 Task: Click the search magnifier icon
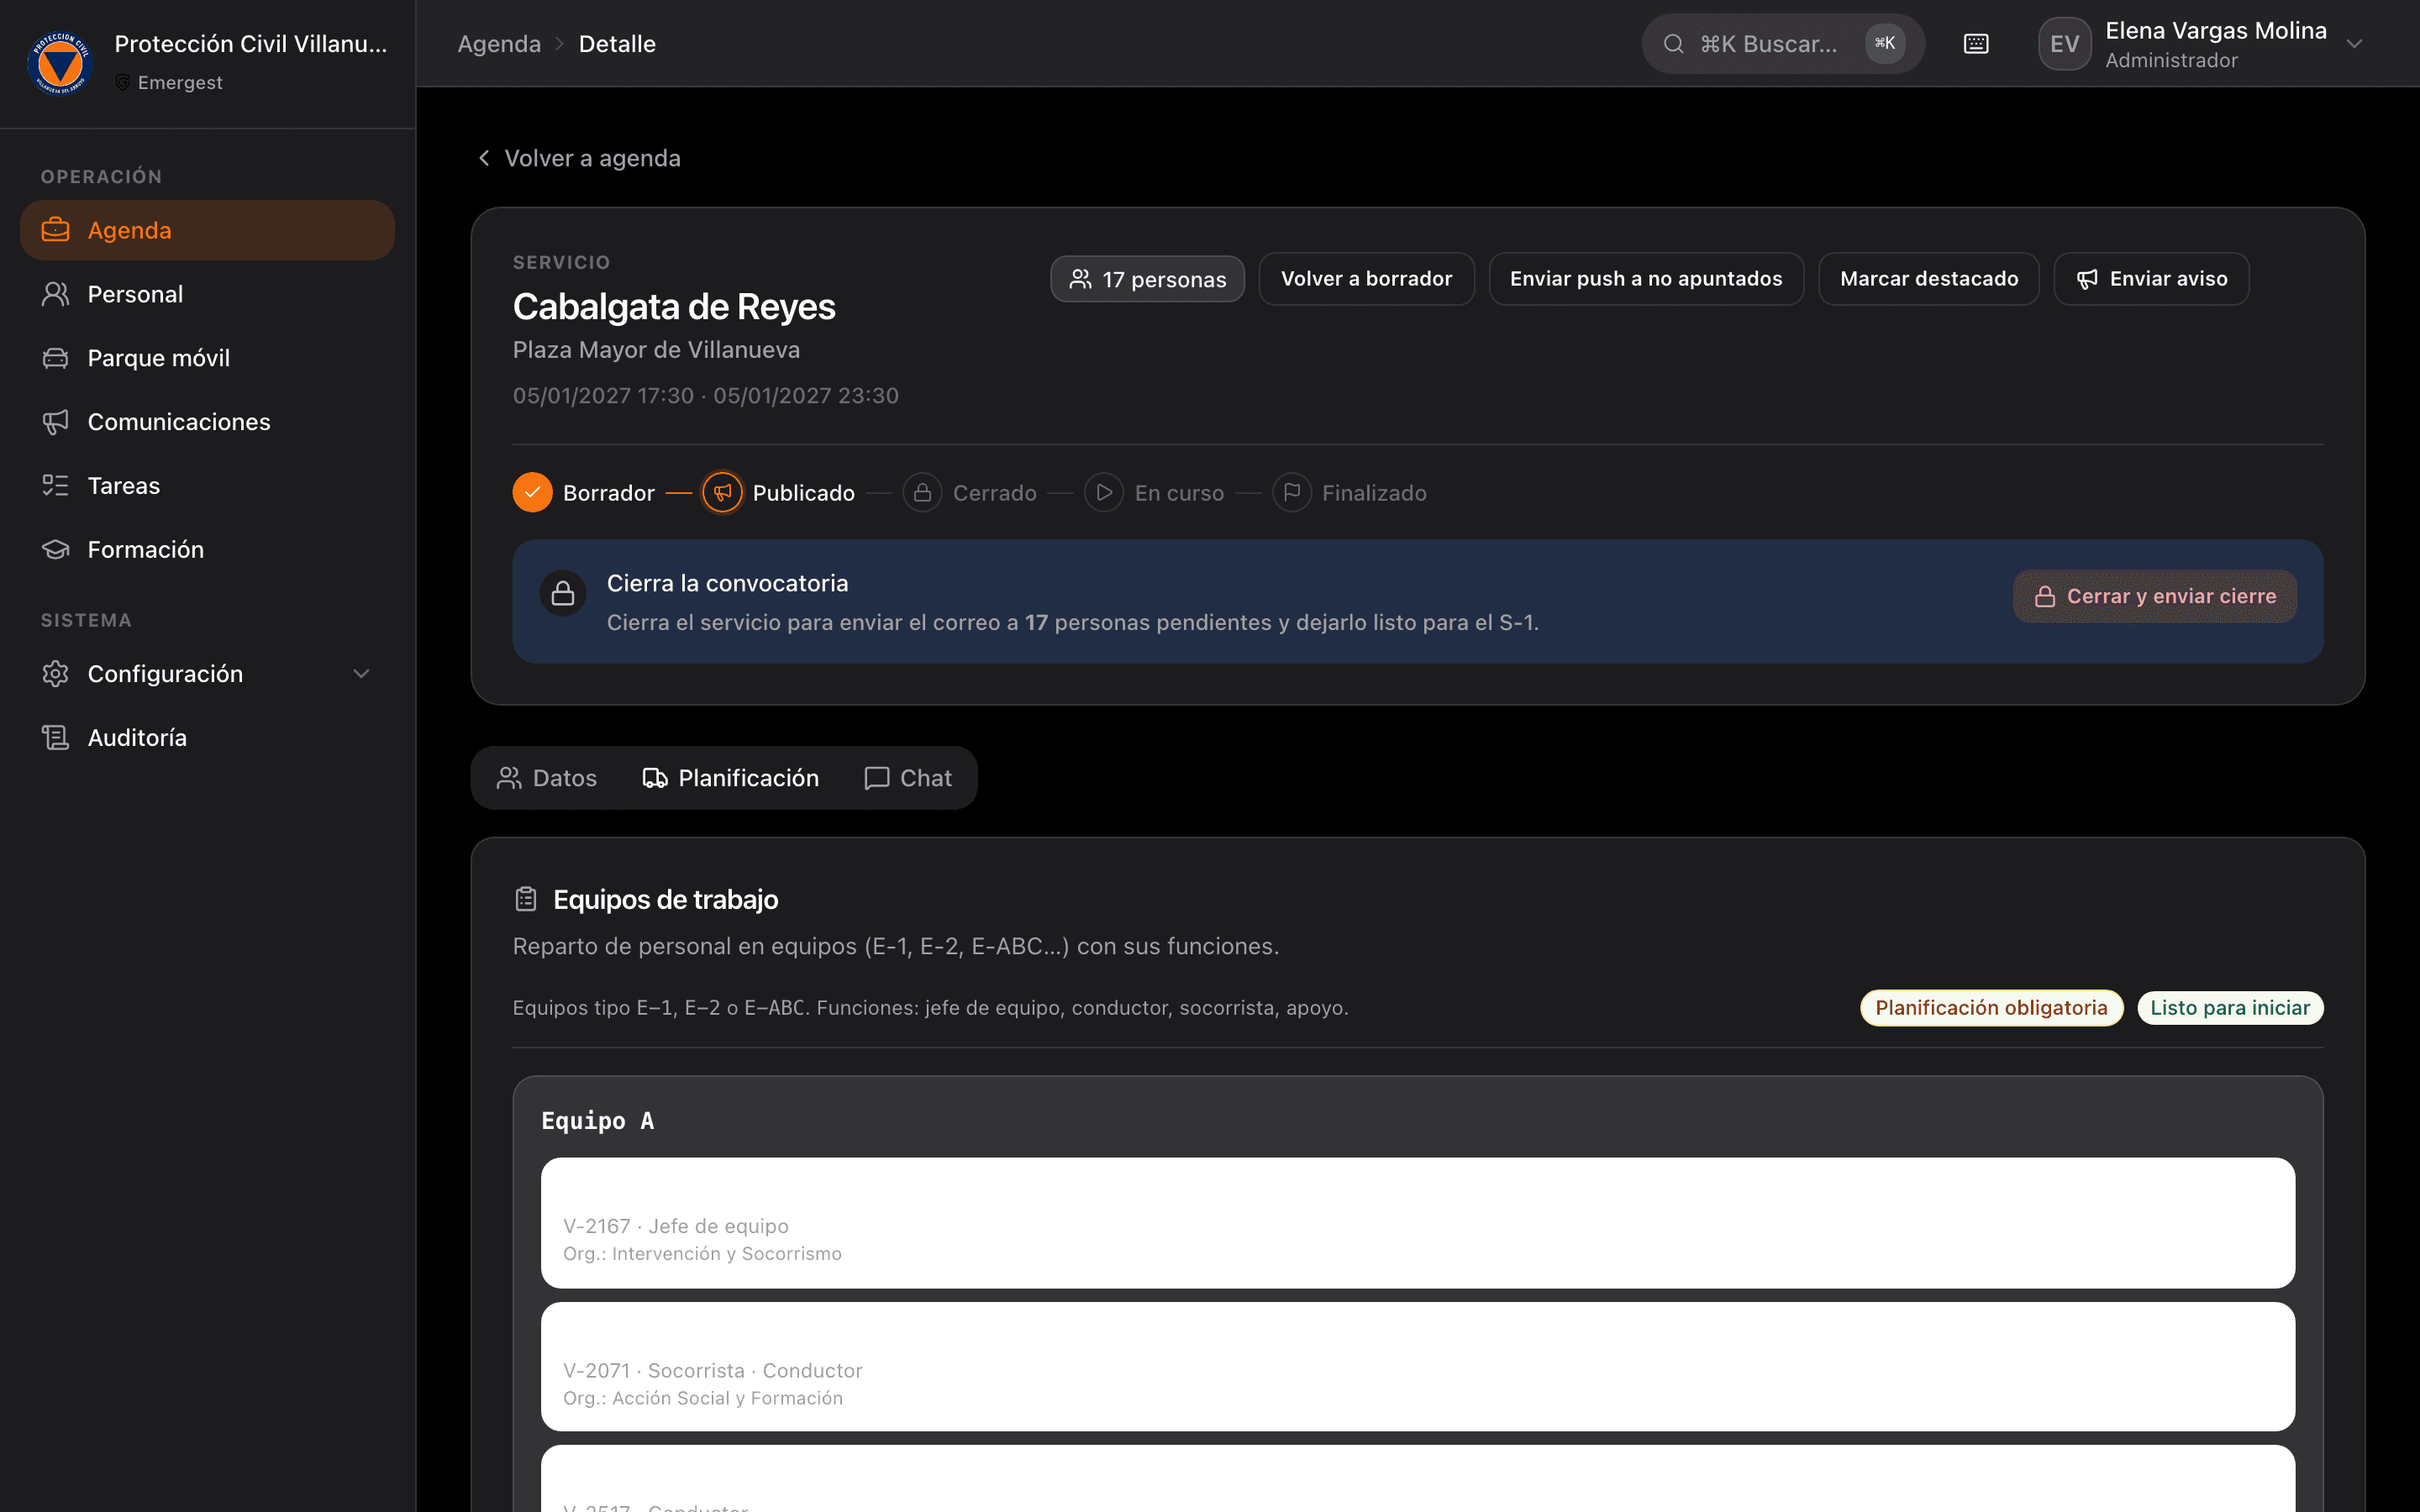tap(1673, 44)
